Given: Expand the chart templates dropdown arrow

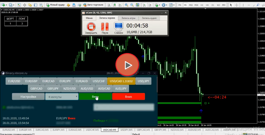Looking at the screenshot, I should pyautogui.click(x=174, y=5).
